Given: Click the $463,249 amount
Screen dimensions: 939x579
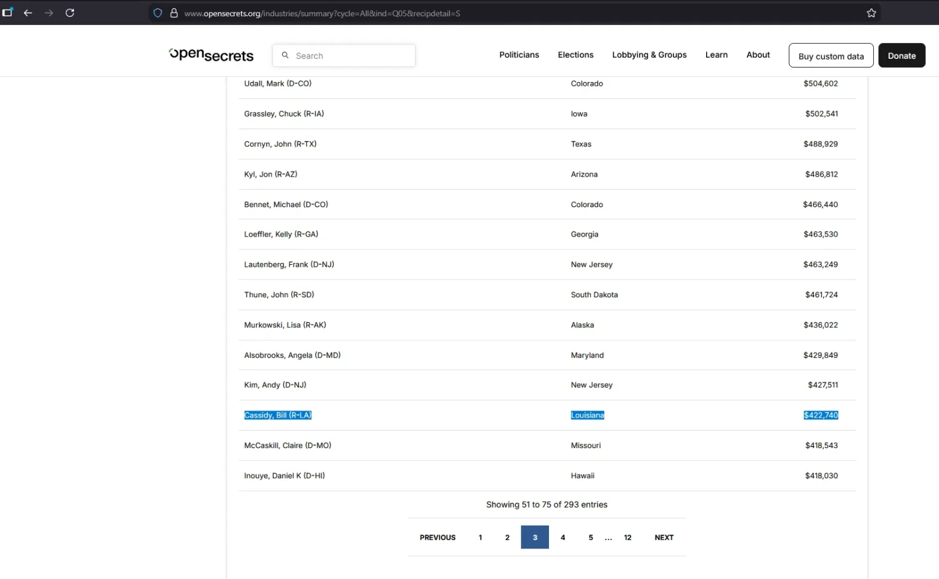Looking at the screenshot, I should pyautogui.click(x=821, y=265).
